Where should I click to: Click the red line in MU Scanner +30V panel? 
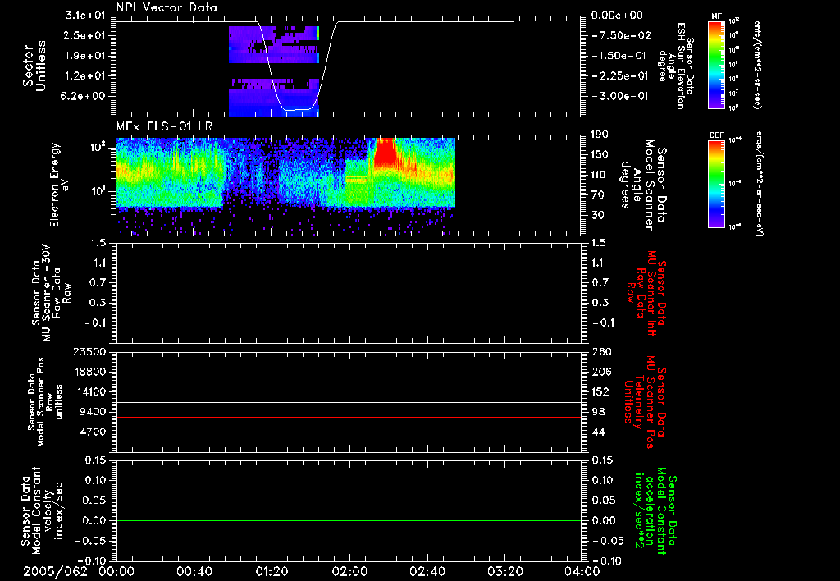[349, 318]
